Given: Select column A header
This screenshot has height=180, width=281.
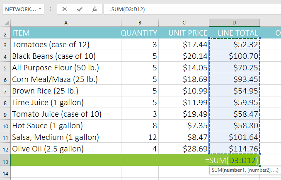Looking at the screenshot, I should (x=65, y=22).
